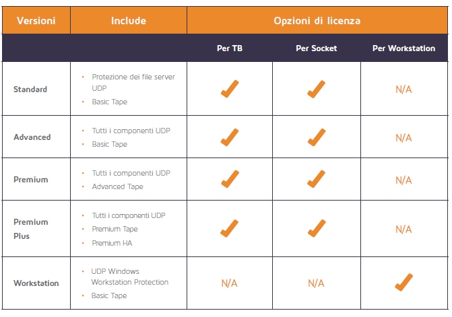The image size is (452, 317).
Task: Click the Premium Plus version label
Action: click(x=31, y=229)
